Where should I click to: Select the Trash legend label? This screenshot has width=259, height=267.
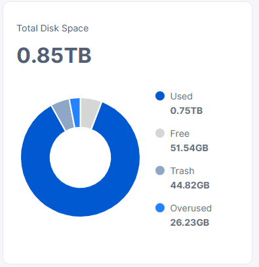(182, 171)
